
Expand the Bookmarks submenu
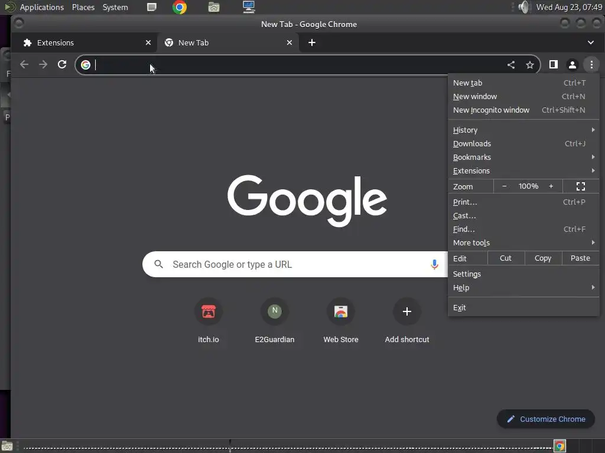click(523, 157)
